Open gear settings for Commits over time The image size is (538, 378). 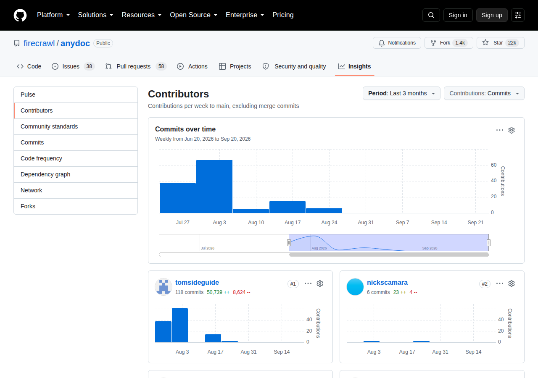point(512,130)
